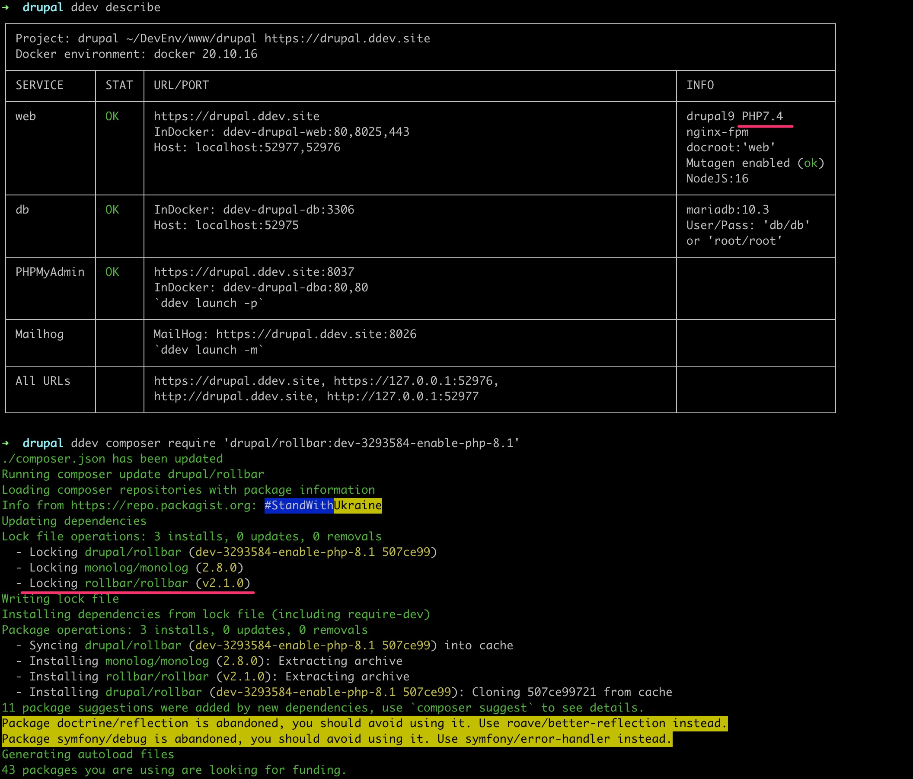Click the doctrine/reflection abandoned warning line
The image size is (913, 779).
point(361,723)
